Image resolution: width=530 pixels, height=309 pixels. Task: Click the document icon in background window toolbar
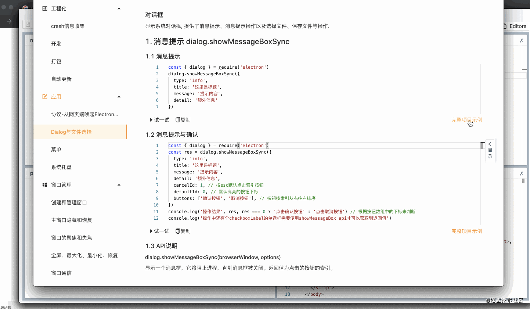(28, 24)
